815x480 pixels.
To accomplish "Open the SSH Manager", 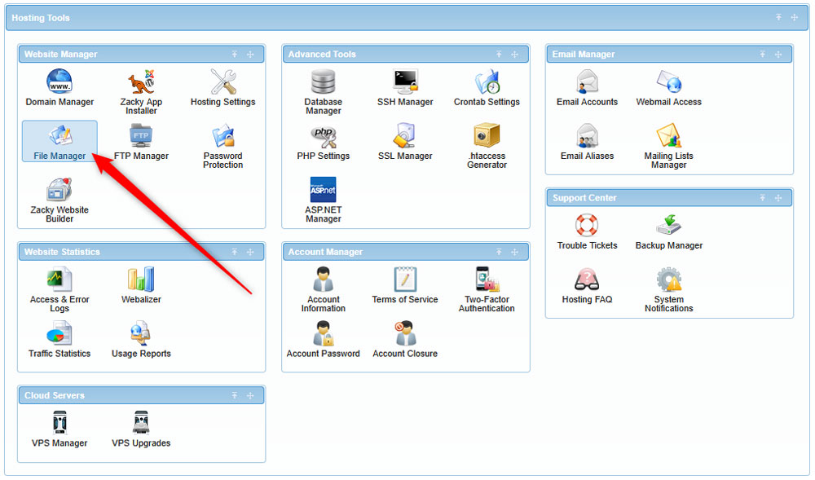I will pyautogui.click(x=405, y=86).
